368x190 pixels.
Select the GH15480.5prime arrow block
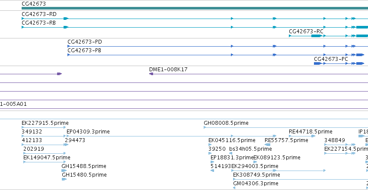tap(64, 179)
